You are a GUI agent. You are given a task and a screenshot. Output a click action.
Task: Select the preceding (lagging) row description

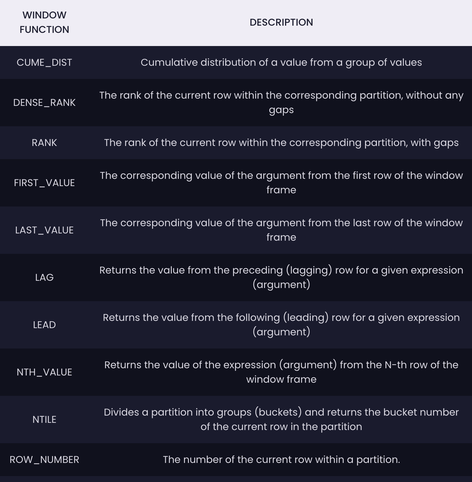pos(281,277)
